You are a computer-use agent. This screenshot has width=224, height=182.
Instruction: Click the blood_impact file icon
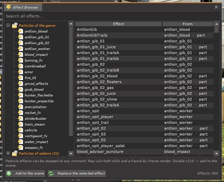pos(20,54)
